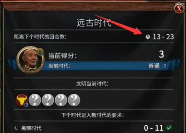Click the current score value 3
This screenshot has height=133, width=186.
click(161, 54)
